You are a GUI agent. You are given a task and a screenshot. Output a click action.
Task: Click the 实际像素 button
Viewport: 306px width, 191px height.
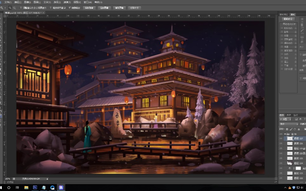click(89, 8)
